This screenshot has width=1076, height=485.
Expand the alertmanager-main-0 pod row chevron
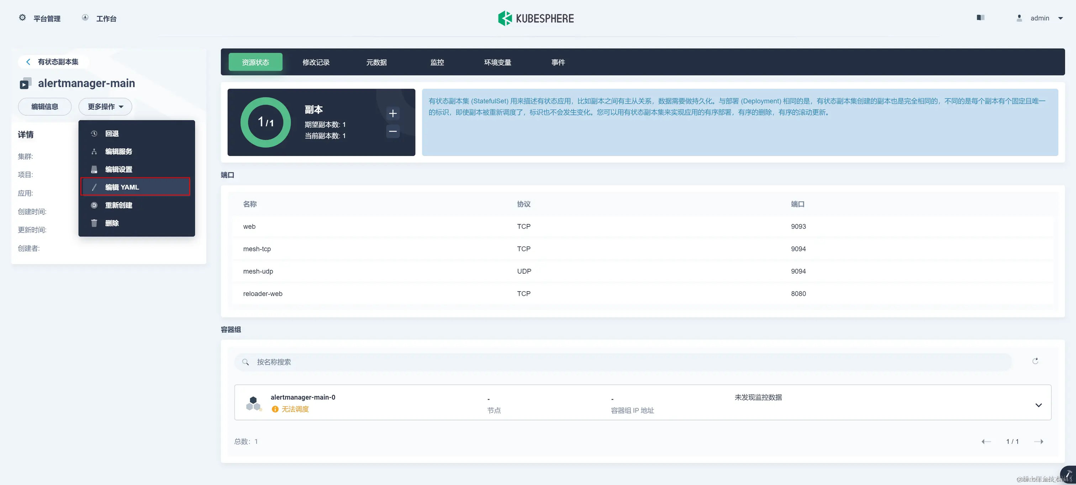[x=1038, y=405]
